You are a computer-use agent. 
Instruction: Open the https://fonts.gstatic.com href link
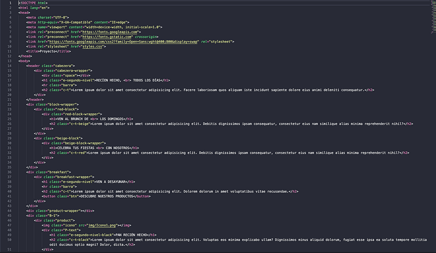click(x=107, y=37)
